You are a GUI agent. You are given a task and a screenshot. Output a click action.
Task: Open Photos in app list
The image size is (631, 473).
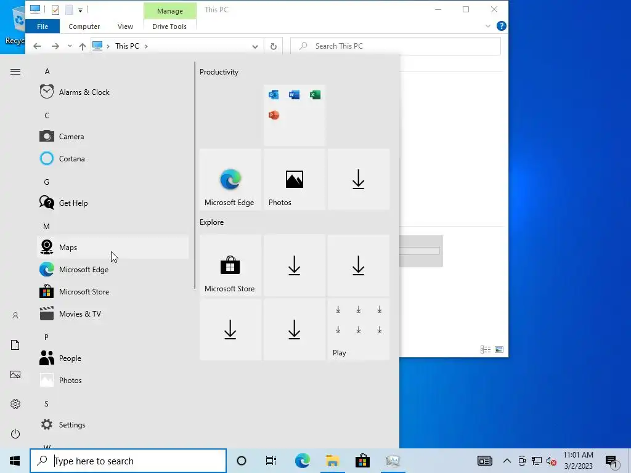(113, 380)
